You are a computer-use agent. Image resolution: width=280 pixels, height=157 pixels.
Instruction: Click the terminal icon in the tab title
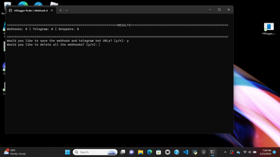(10, 11)
